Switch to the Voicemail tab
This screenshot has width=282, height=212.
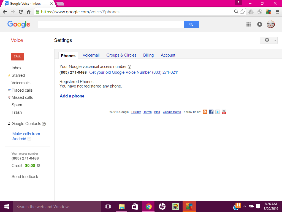coord(91,55)
